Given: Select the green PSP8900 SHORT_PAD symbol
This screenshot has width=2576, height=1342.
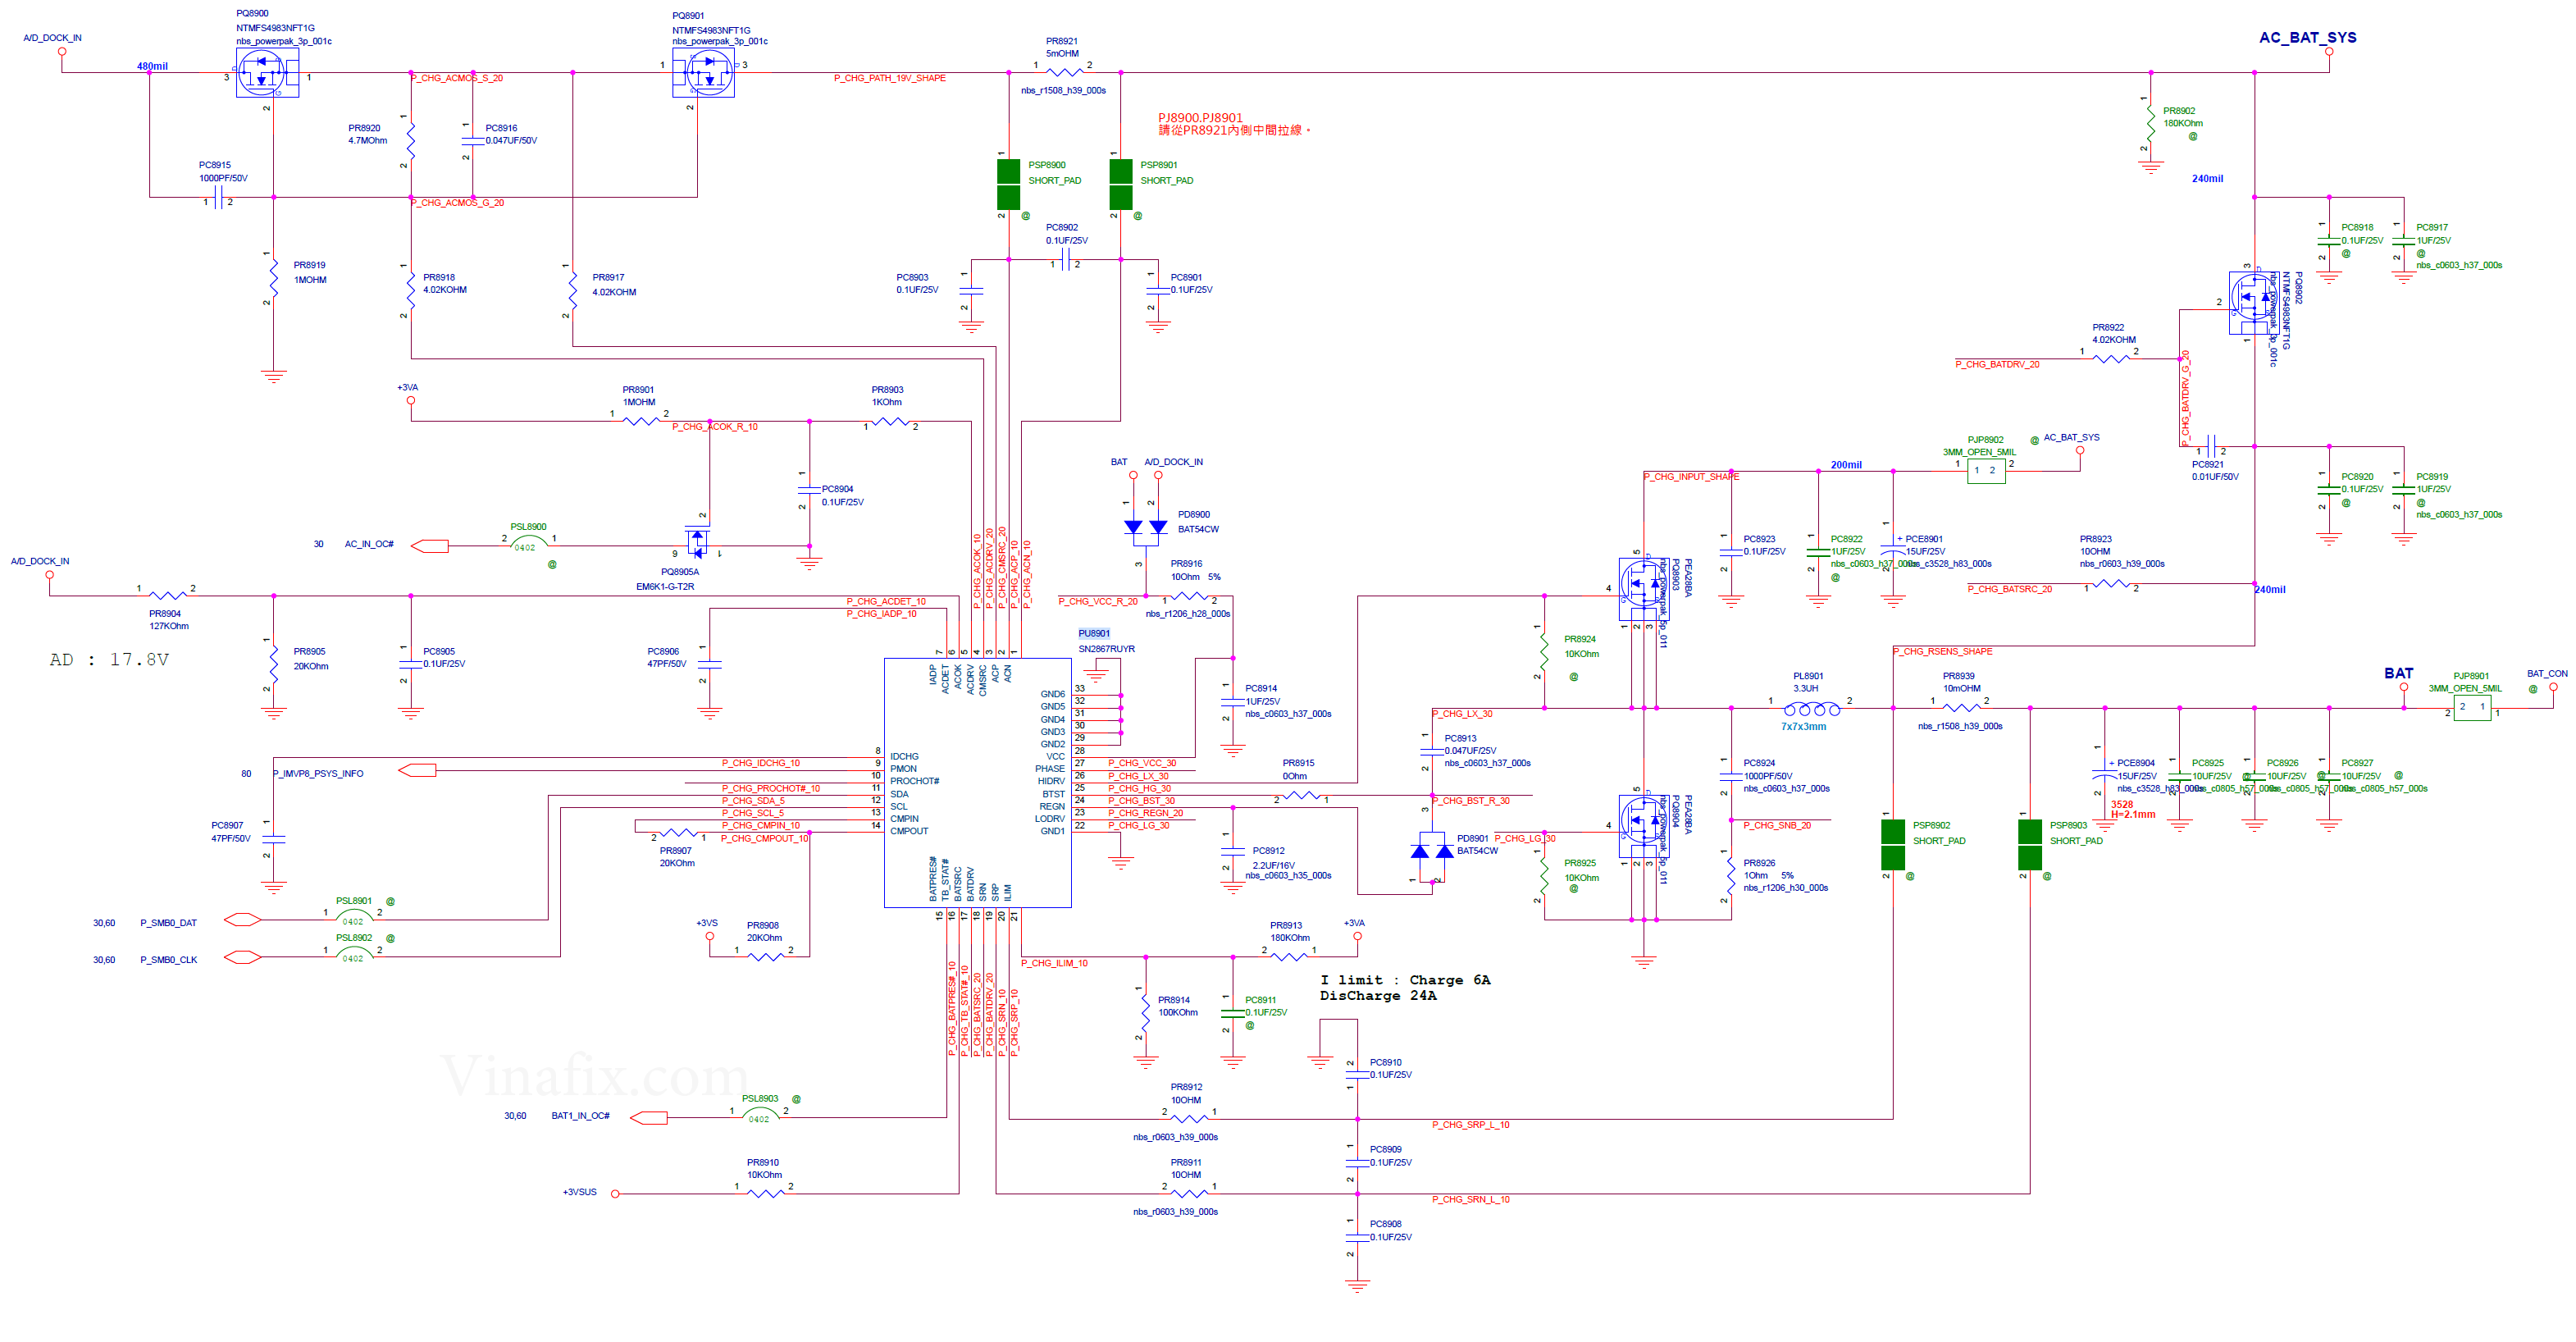Looking at the screenshot, I should click(1008, 184).
